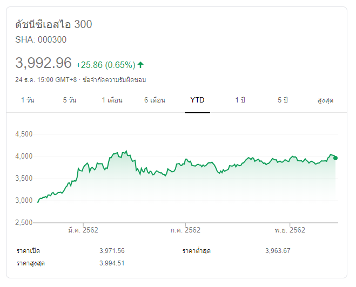Switch to the 5 วัน tab

69,100
